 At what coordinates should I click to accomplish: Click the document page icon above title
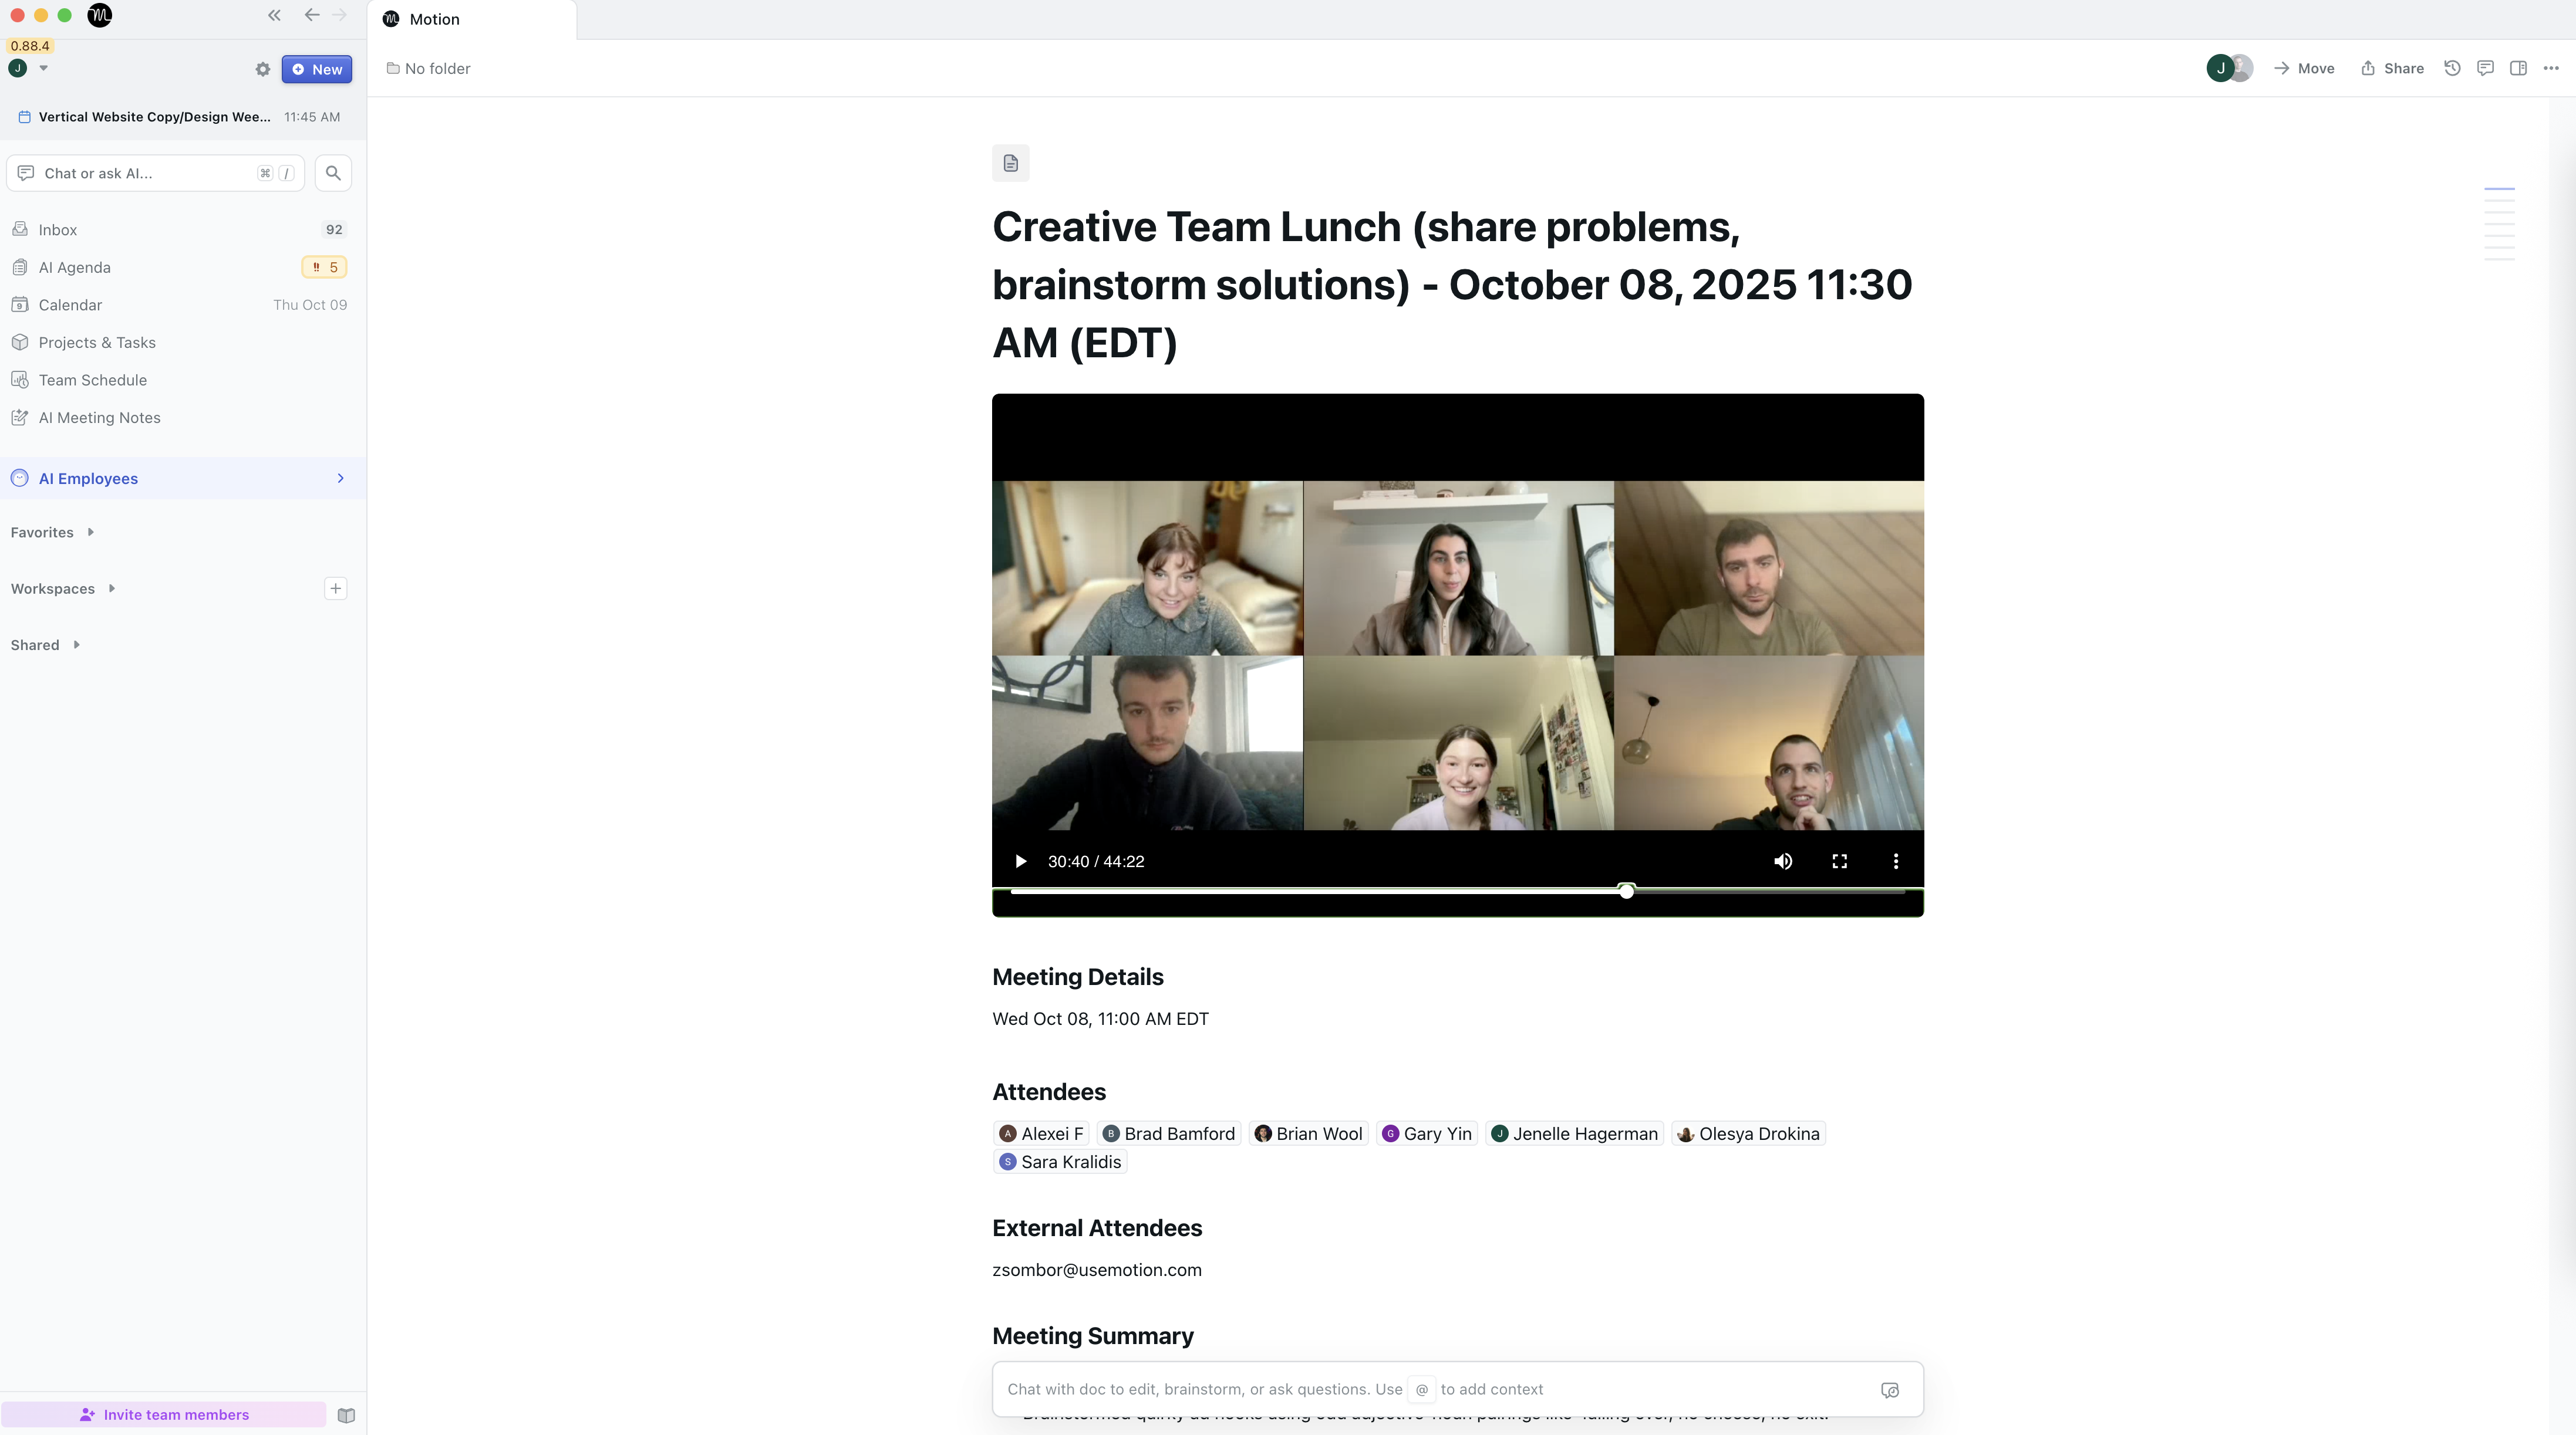[x=1010, y=163]
